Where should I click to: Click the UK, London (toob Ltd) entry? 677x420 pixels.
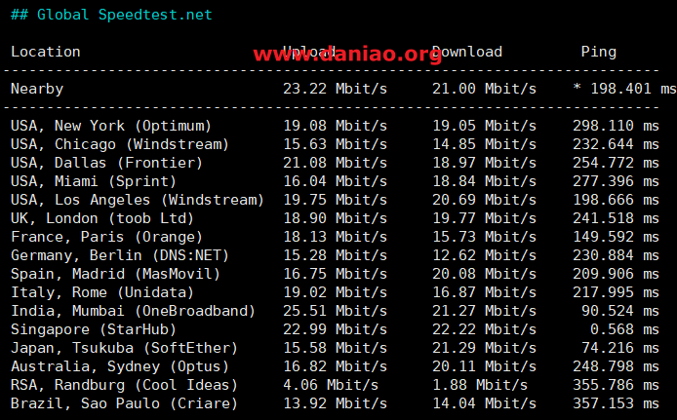[x=102, y=218]
